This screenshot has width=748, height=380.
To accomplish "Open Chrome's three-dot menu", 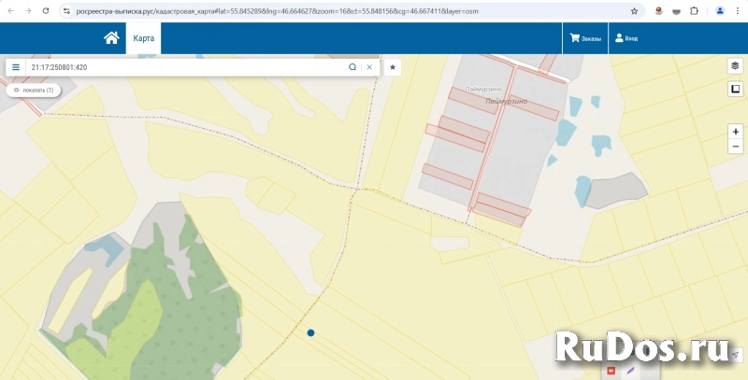I will coord(738,11).
